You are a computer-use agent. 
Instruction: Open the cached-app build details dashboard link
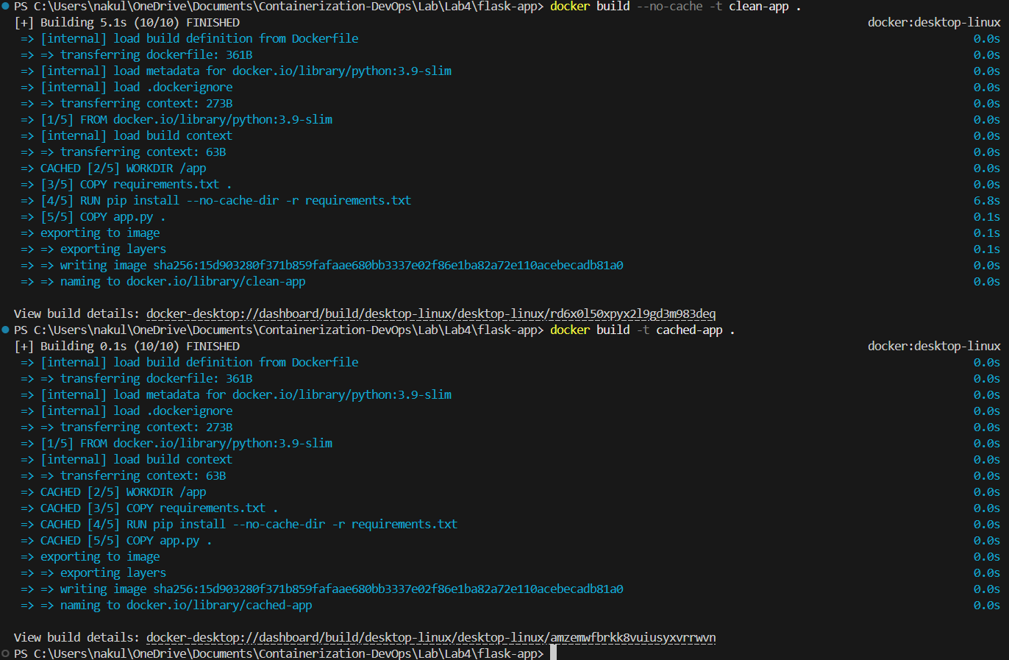point(431,637)
